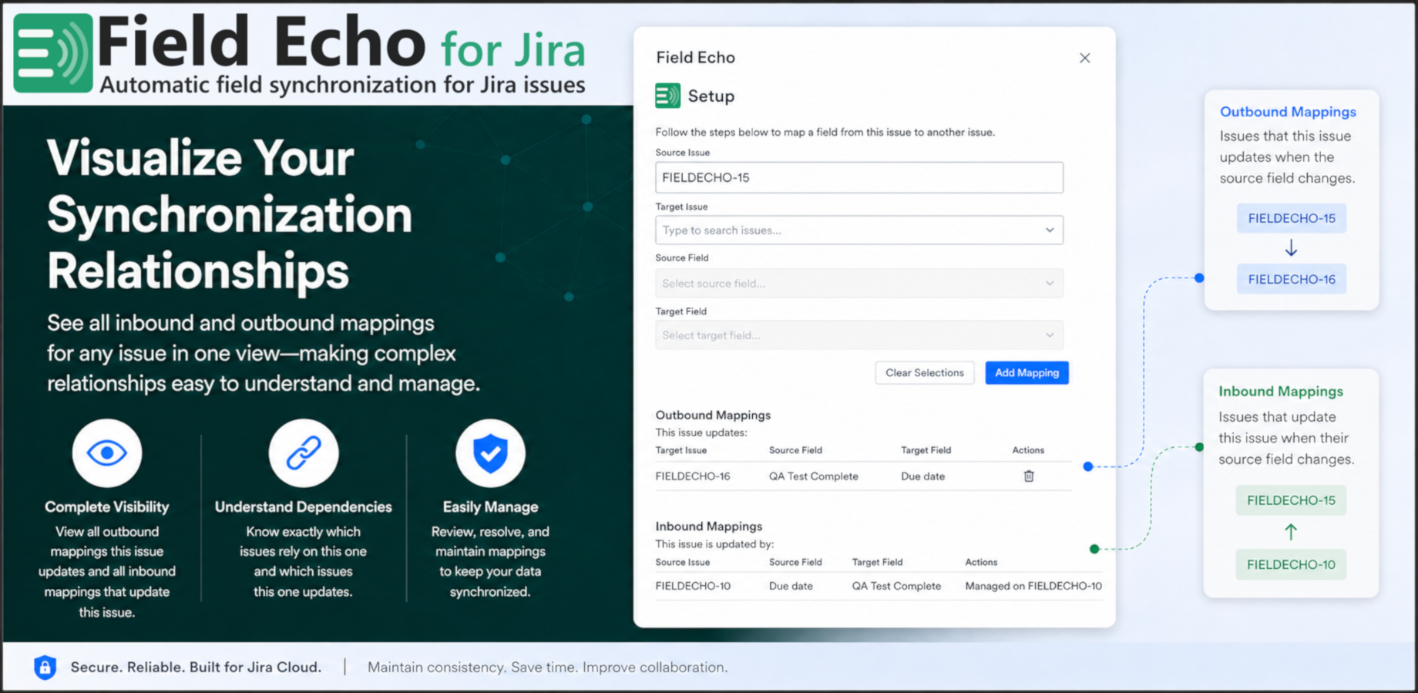This screenshot has width=1418, height=693.
Task: Open the Target Issue search dropdown
Action: 859,230
